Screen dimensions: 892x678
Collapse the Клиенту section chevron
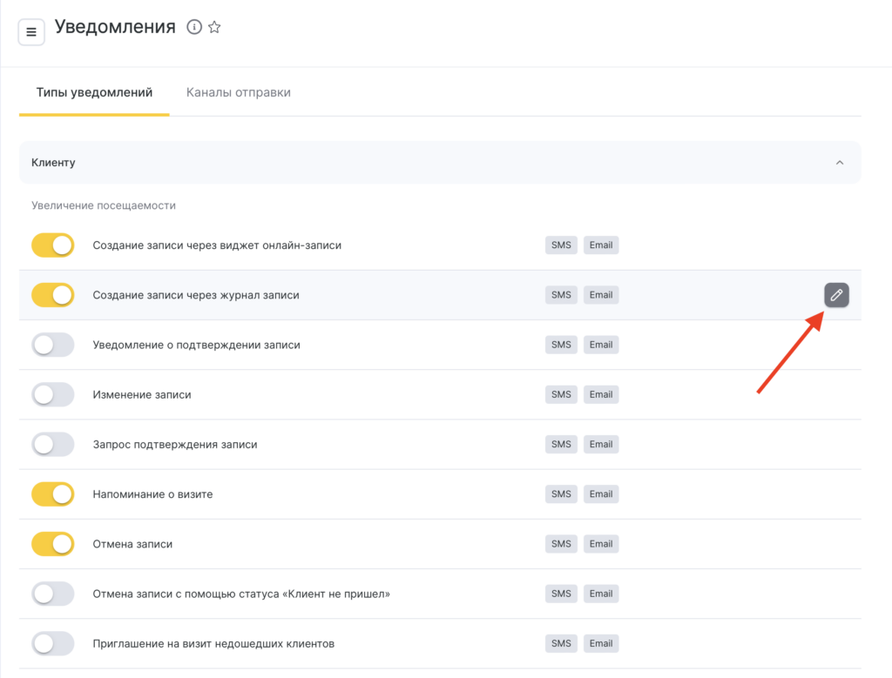pyautogui.click(x=840, y=163)
